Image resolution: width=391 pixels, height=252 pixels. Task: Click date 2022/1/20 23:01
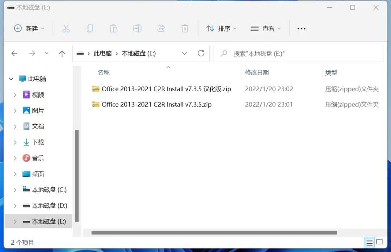pyautogui.click(x=269, y=105)
